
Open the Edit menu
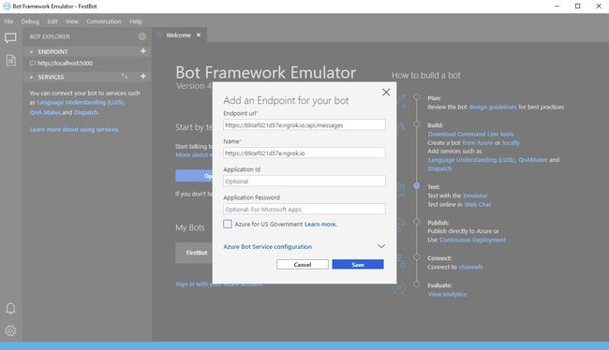(x=52, y=22)
